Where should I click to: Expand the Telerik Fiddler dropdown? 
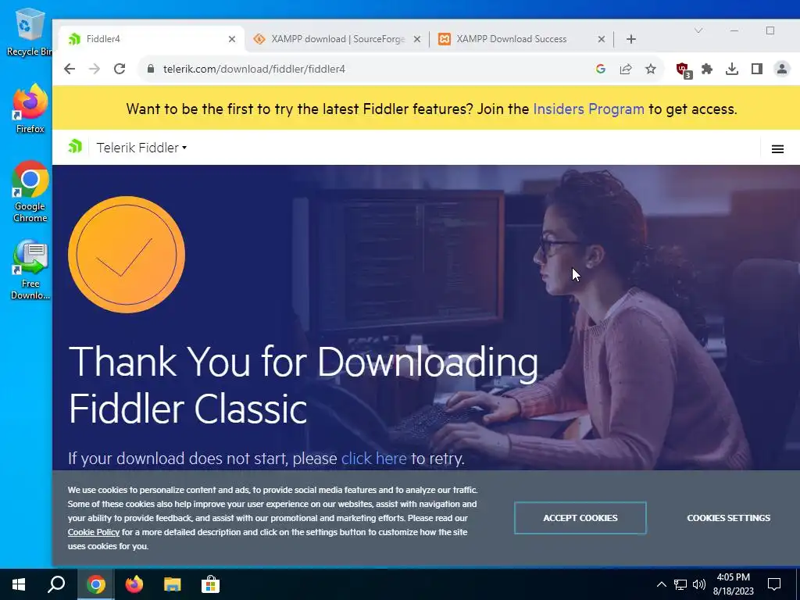point(141,148)
